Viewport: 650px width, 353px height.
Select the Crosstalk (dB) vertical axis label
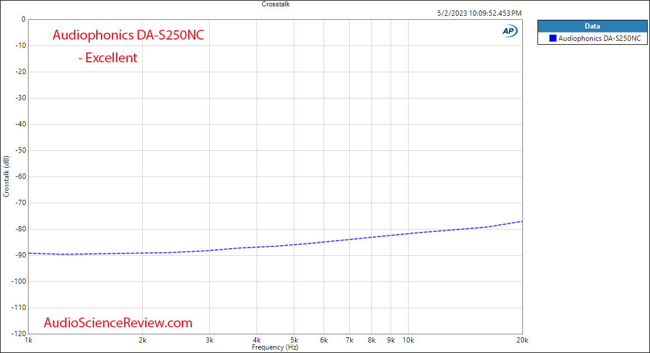click(x=6, y=176)
